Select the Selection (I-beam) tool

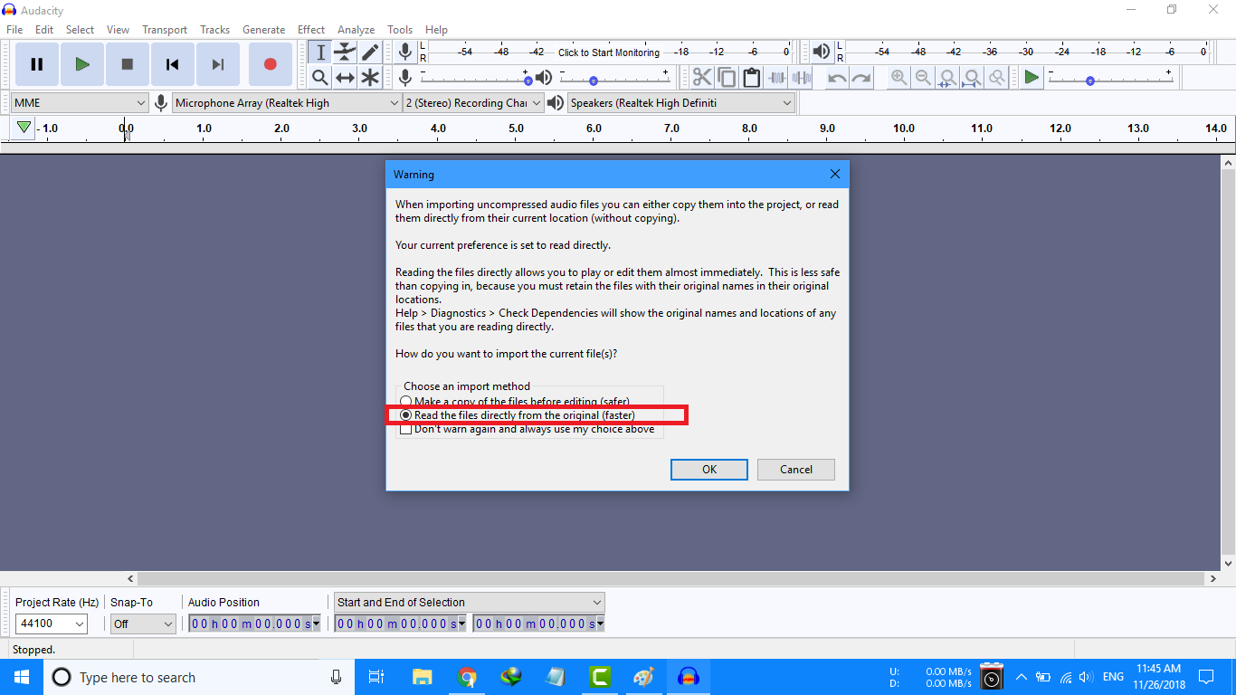(320, 52)
